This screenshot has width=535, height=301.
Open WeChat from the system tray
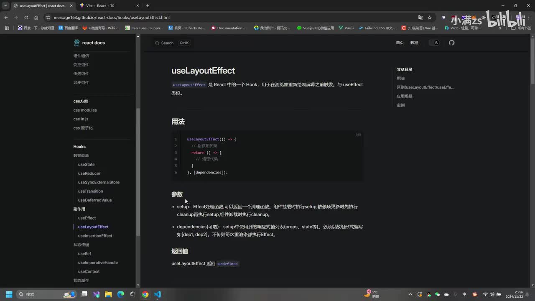pos(438,294)
